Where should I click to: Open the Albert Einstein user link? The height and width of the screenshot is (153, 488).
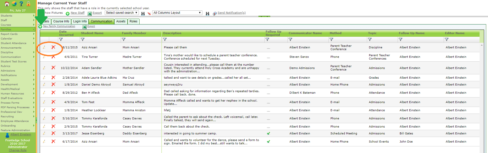coord(21,134)
